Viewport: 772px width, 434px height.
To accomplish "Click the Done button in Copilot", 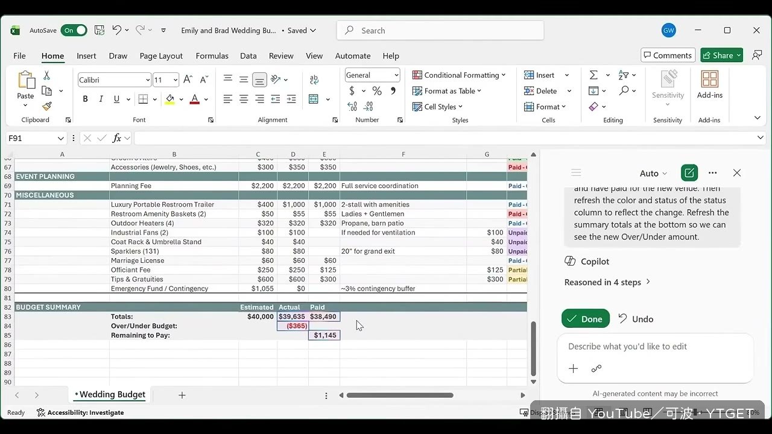I will tap(586, 319).
